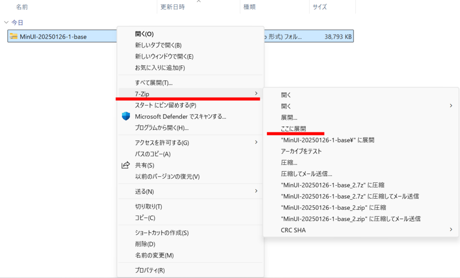
Task: Click the zip folder icon of MinUI-20250126-1-base
Action: coord(13,36)
